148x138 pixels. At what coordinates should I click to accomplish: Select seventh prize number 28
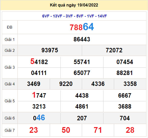(x=130, y=130)
